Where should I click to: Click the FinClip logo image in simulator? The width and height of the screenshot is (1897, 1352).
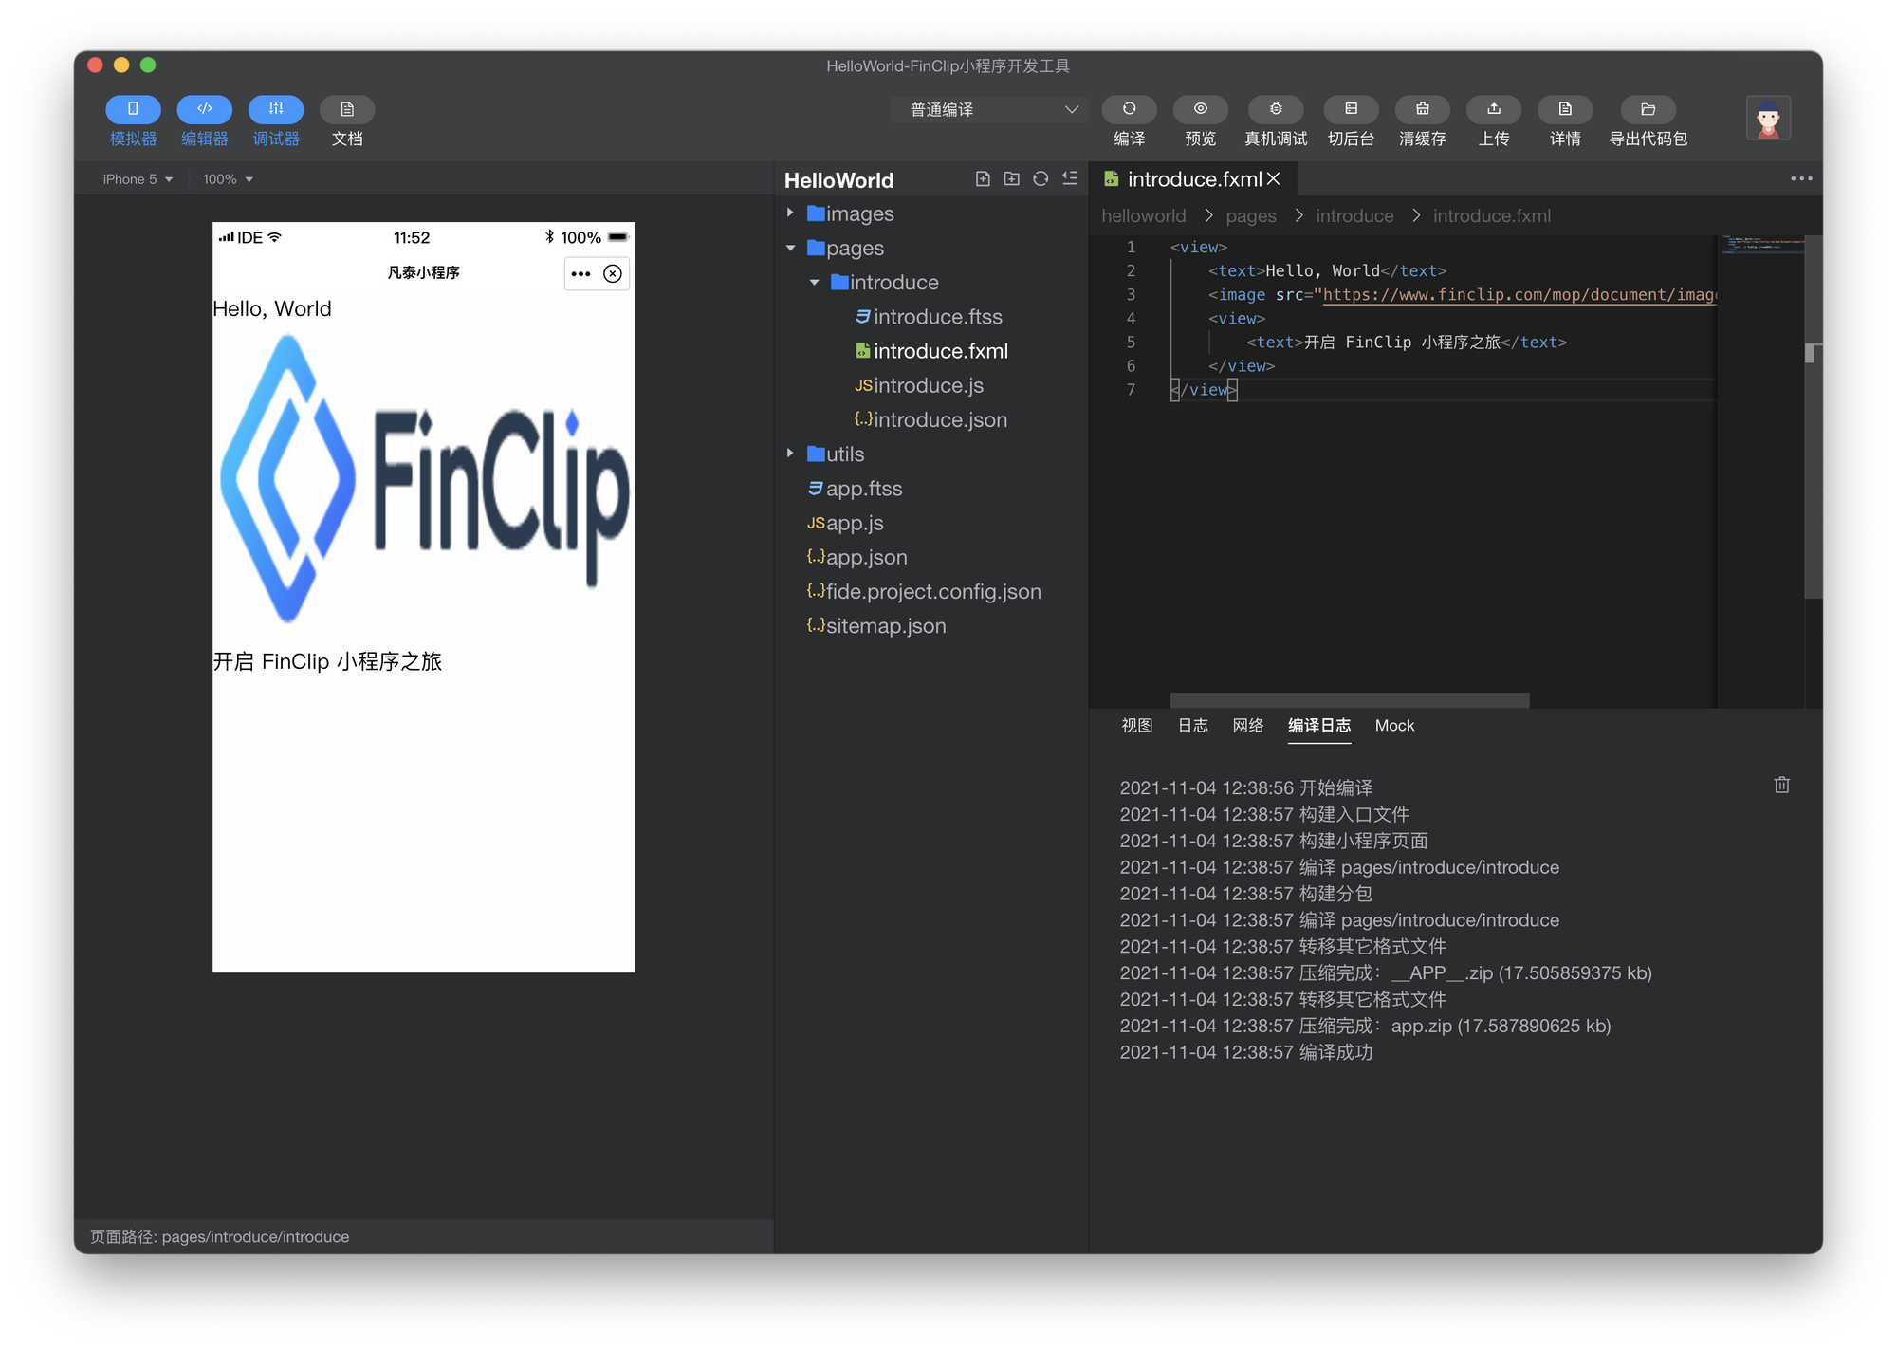point(424,479)
